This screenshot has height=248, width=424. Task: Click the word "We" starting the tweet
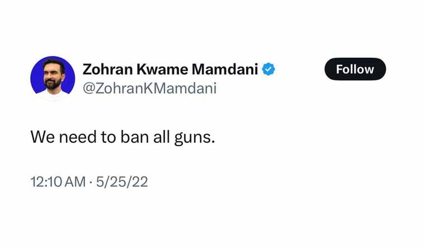pos(42,138)
